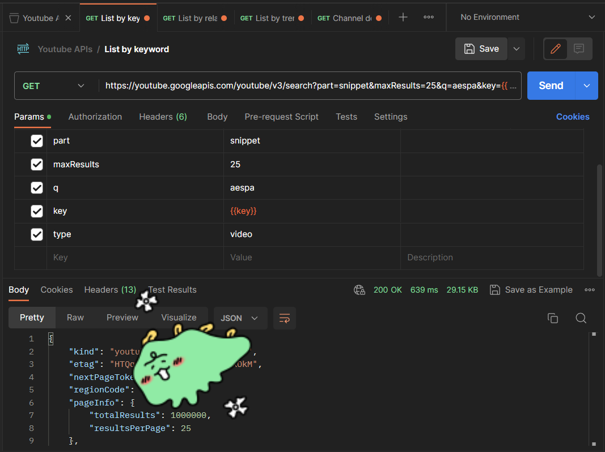
Task: Click the empty Description field
Action: click(x=492, y=257)
